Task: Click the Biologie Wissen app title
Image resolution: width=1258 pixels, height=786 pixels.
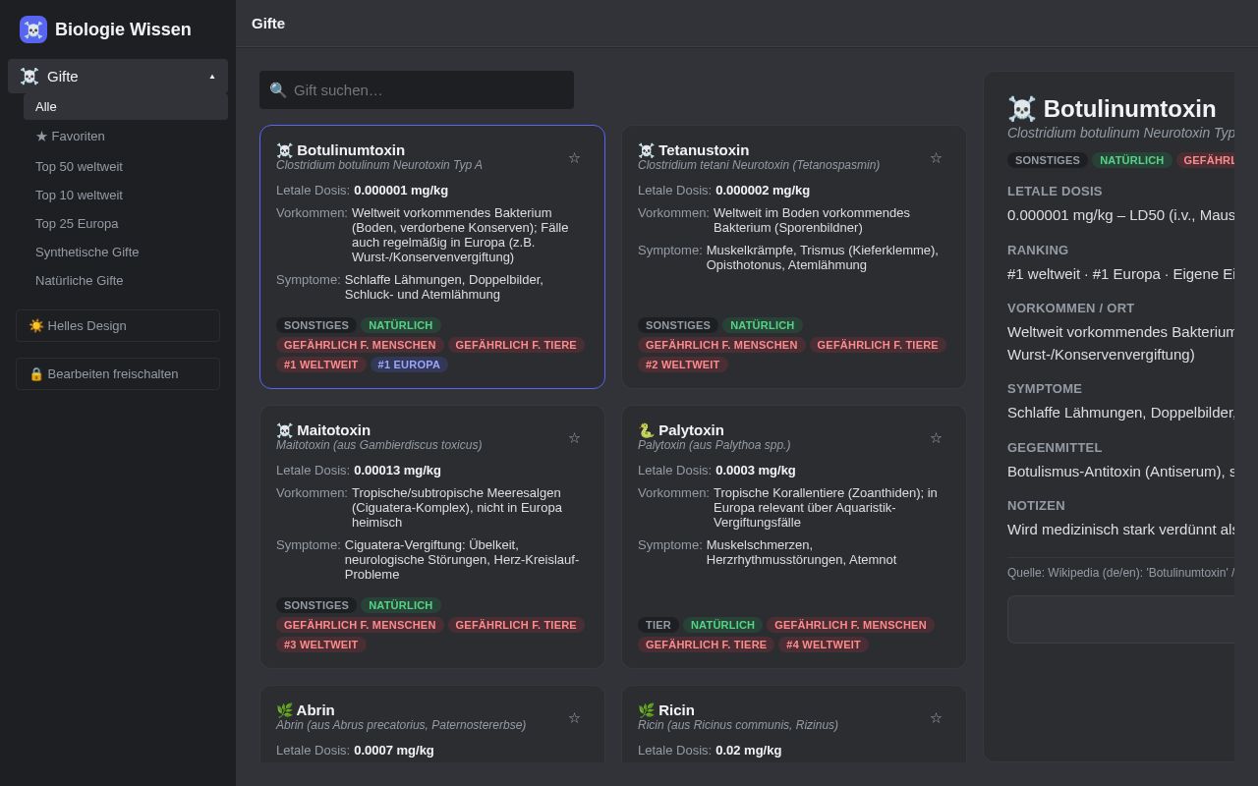Action: click(x=123, y=29)
